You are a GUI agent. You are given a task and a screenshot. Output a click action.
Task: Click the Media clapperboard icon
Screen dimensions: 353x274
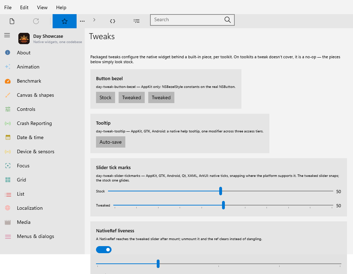coord(8,222)
